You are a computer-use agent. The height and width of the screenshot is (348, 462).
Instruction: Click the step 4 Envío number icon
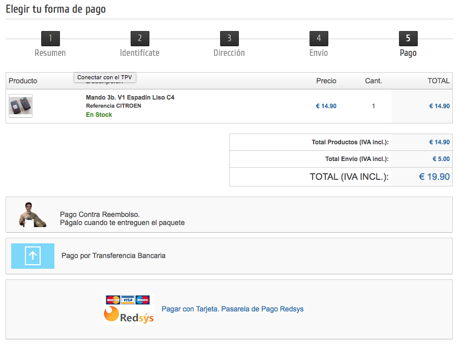[319, 39]
